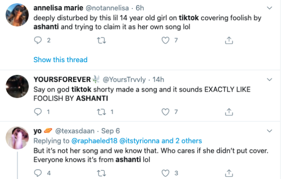This screenshot has width=282, height=179.
Task: Open YOURSFOREVER's profile avatar
Action: tap(17, 86)
